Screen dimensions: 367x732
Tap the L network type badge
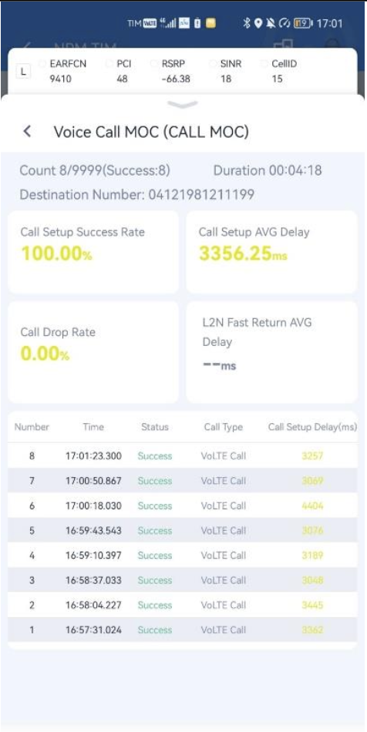pos(23,72)
